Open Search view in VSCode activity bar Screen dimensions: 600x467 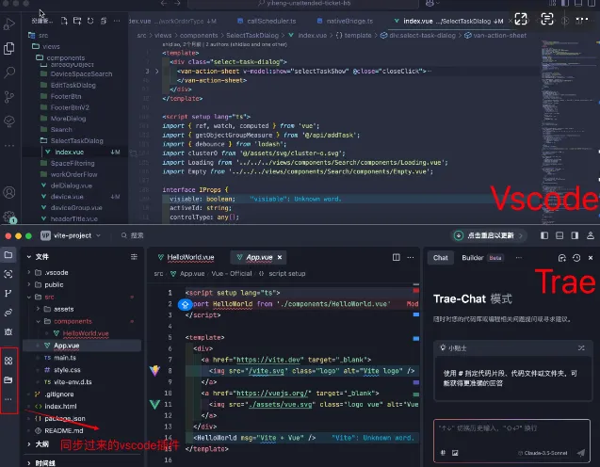9,72
